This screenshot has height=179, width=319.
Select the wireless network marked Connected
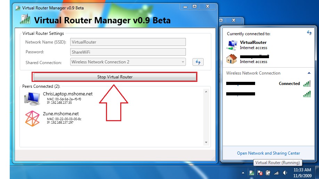pos(269,83)
